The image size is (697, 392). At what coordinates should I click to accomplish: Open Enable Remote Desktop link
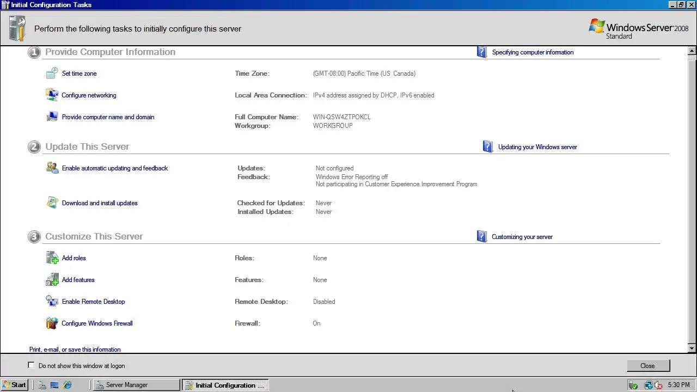pyautogui.click(x=93, y=302)
